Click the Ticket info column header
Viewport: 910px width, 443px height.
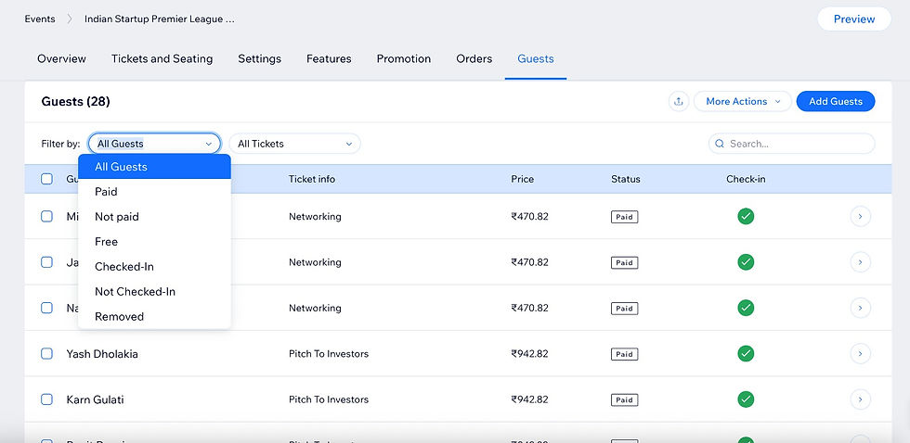(312, 179)
